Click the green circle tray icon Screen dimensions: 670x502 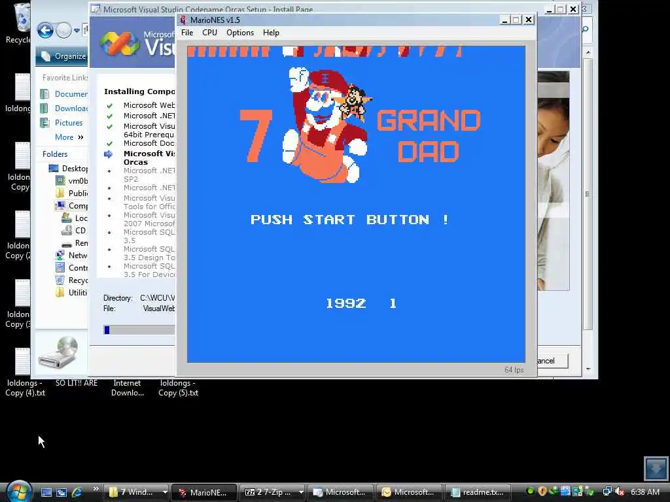click(530, 492)
